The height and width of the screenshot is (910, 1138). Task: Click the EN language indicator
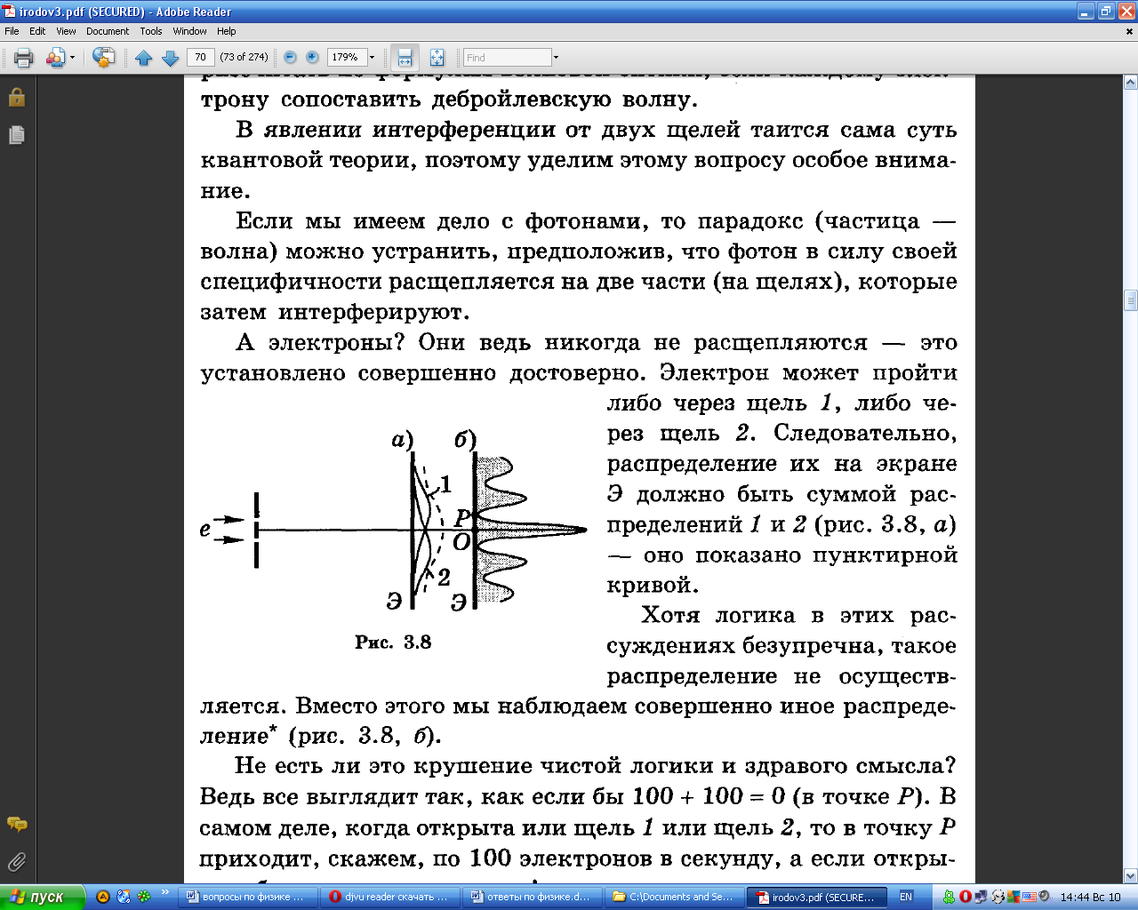[906, 897]
